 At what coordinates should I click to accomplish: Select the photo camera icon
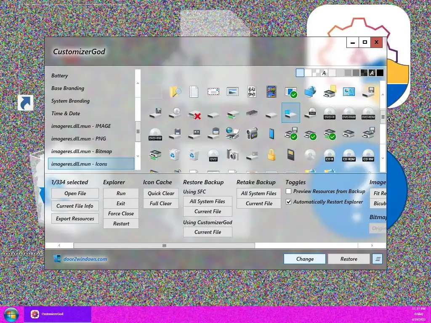click(232, 155)
